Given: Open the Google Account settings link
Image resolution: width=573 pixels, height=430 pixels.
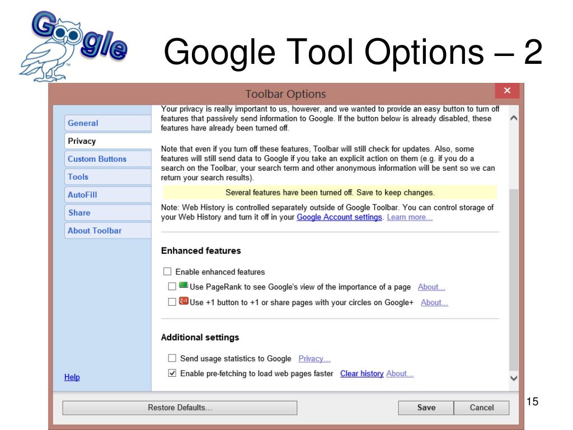Looking at the screenshot, I should click(339, 217).
